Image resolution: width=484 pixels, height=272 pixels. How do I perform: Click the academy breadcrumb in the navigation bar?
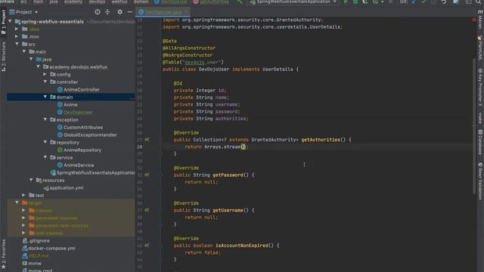73,2
